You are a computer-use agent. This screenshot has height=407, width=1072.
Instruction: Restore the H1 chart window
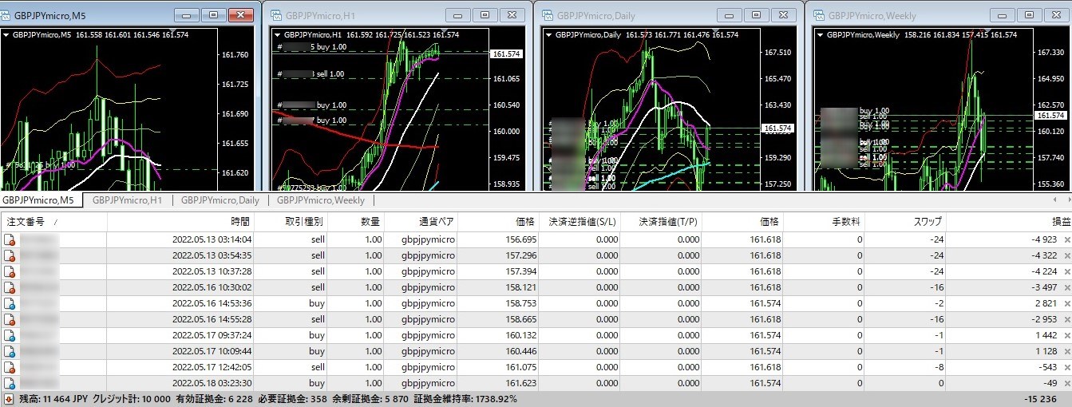(x=484, y=15)
